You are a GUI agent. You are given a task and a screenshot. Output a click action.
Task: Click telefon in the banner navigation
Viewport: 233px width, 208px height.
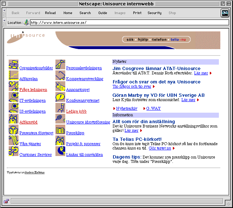click(159, 39)
